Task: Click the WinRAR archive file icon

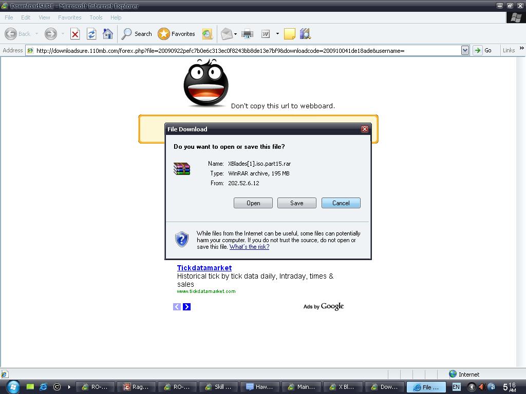Action: coord(182,168)
